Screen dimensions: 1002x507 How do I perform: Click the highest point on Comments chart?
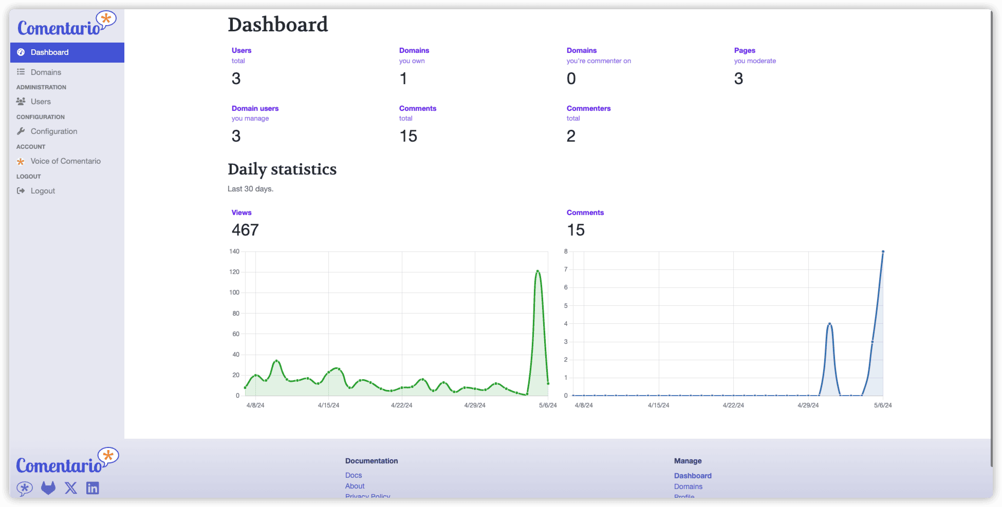(x=883, y=252)
